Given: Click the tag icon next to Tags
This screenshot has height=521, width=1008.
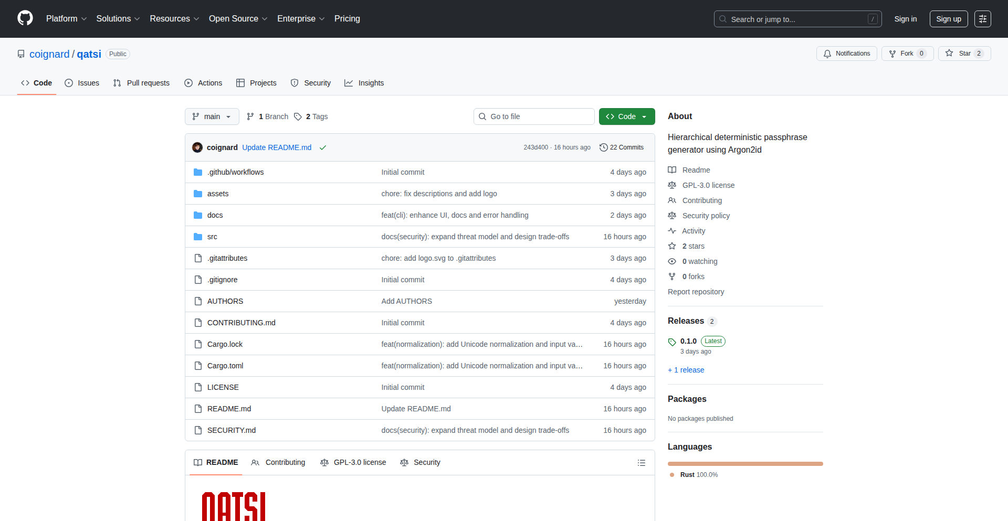Looking at the screenshot, I should click(x=298, y=116).
